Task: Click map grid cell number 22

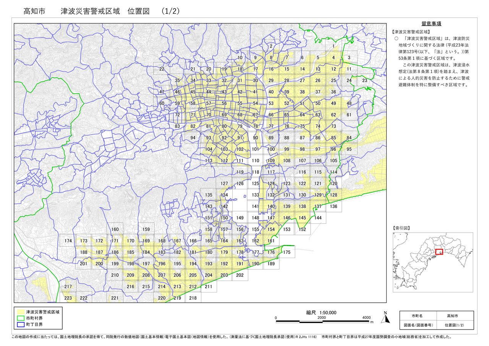Action: click(x=162, y=69)
